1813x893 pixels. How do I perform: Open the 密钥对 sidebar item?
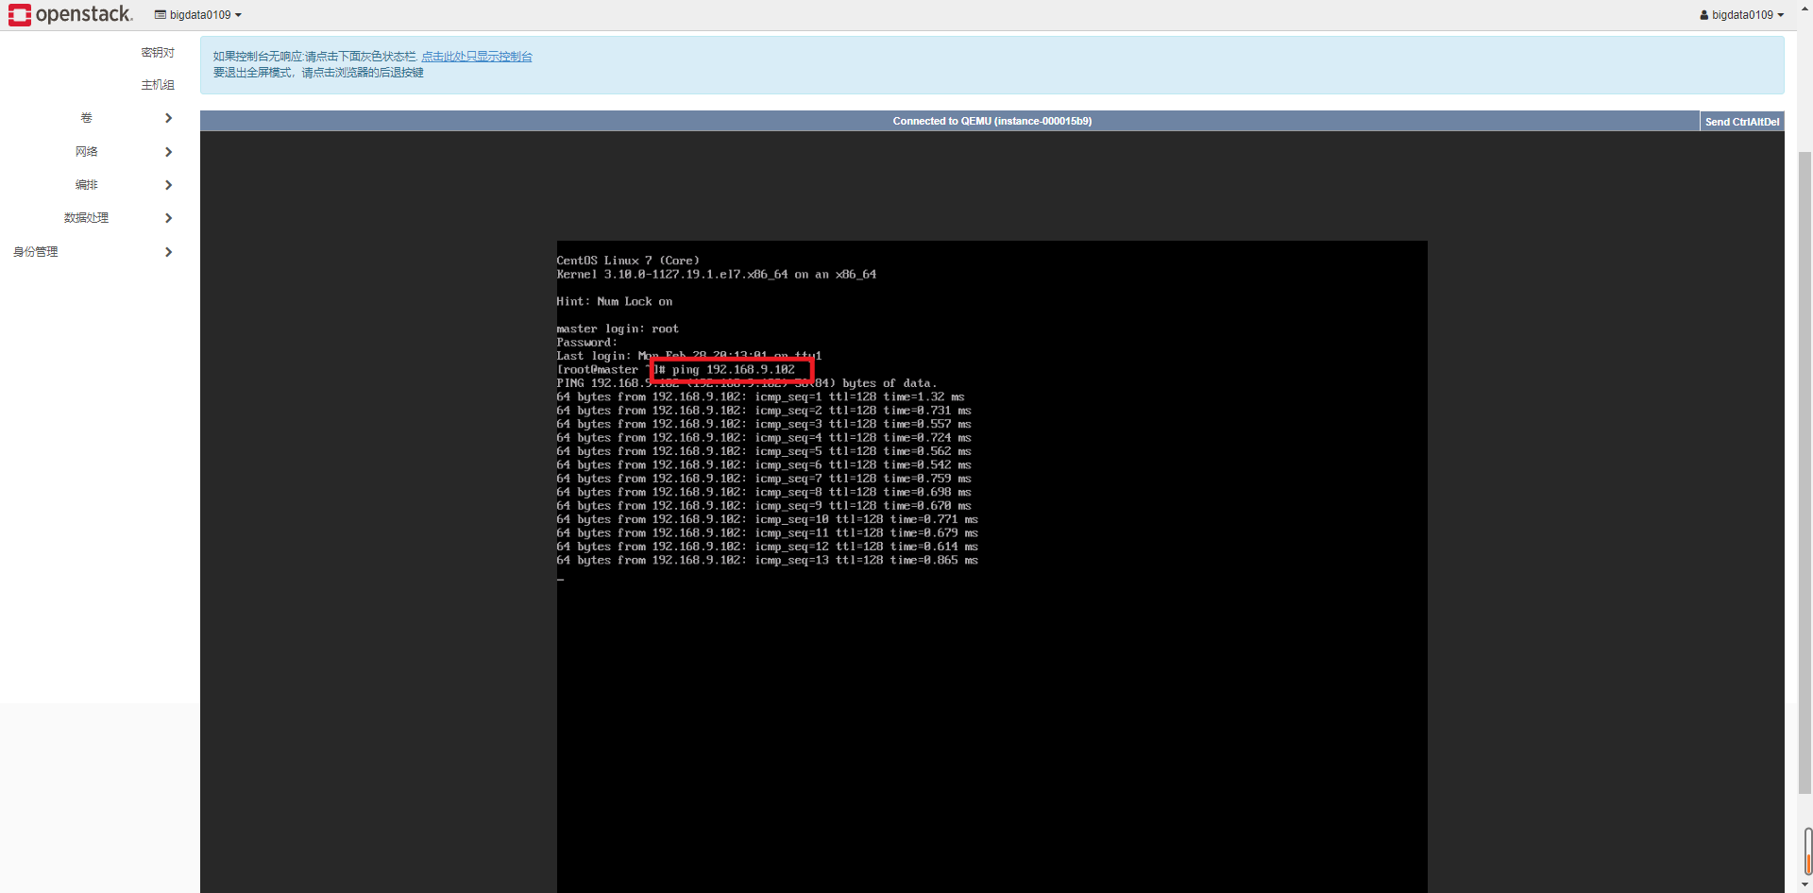tap(158, 53)
